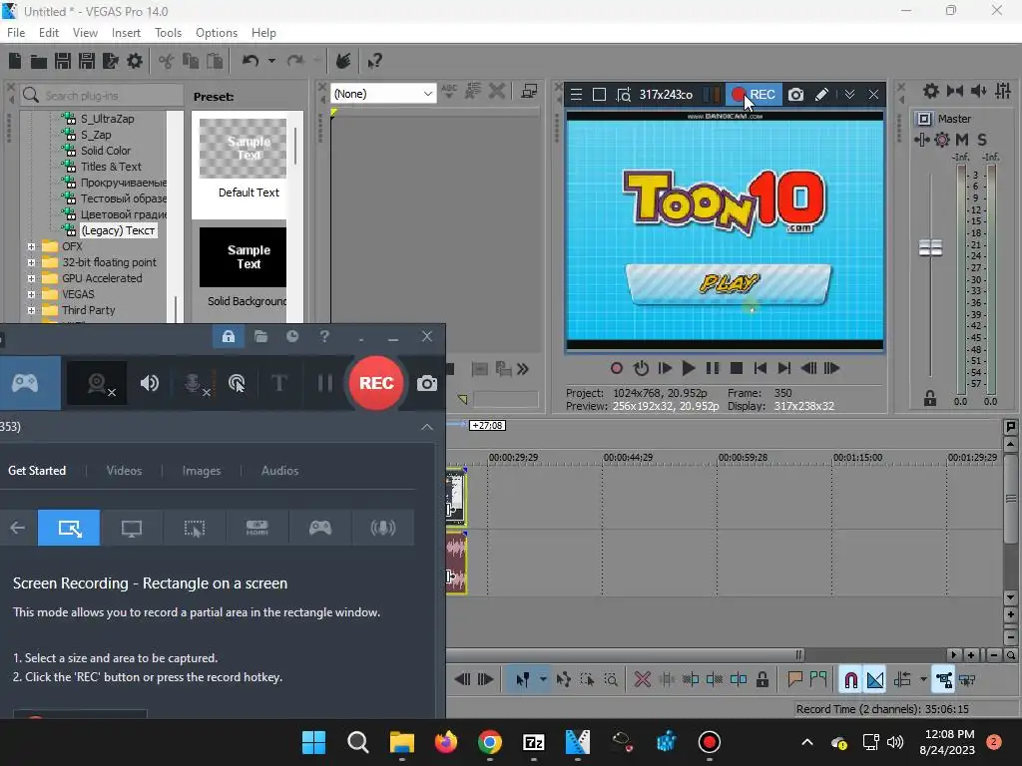Click the Record button in preview transport
1022x766 pixels.
pyautogui.click(x=616, y=369)
